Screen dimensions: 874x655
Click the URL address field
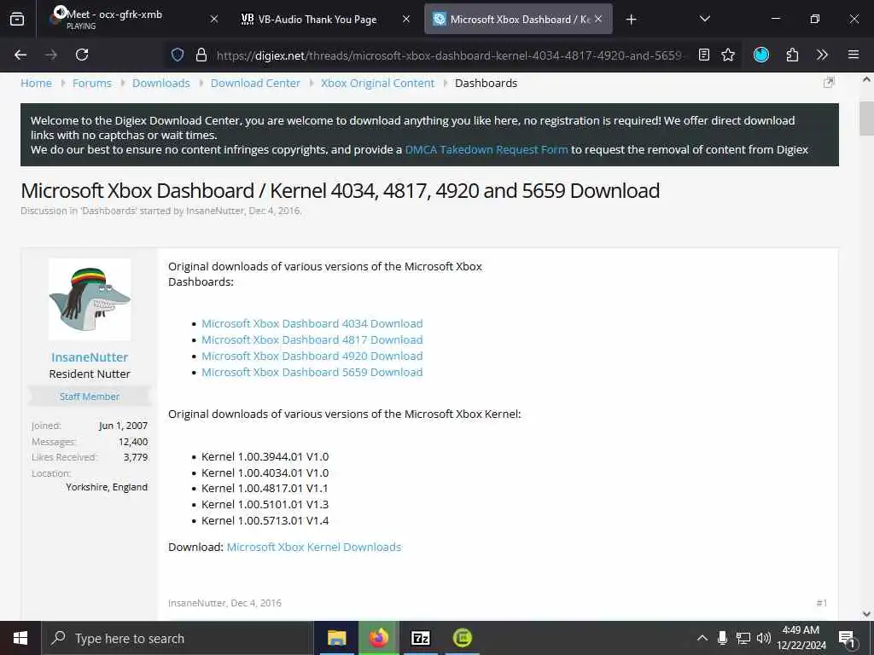451,55
